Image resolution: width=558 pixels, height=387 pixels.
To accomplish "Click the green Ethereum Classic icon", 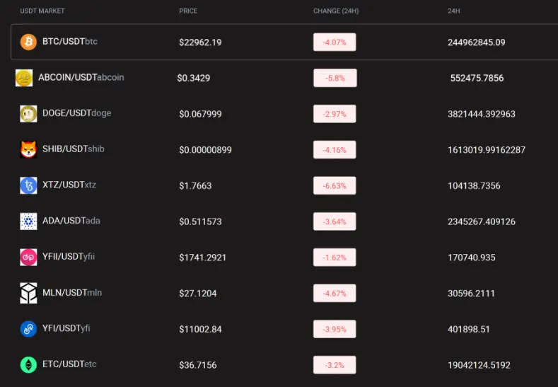I will point(28,365).
